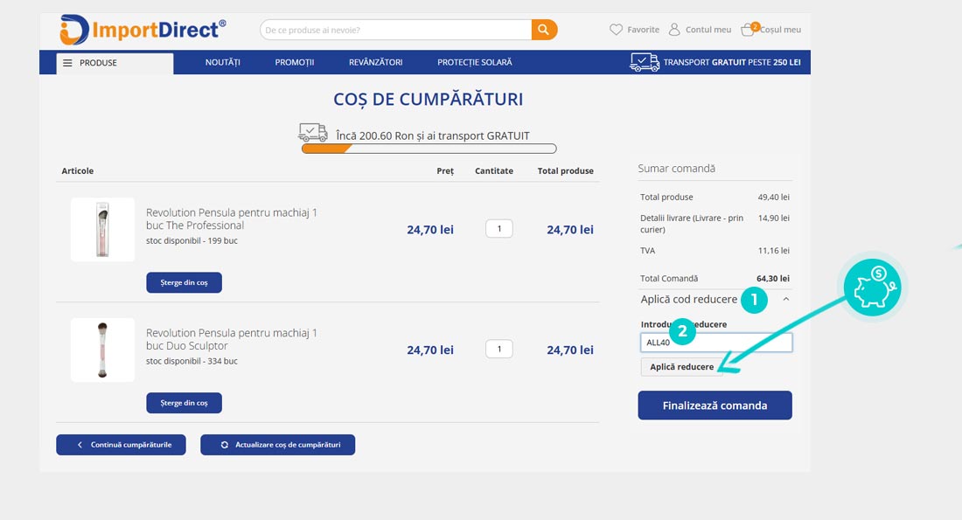
Task: Open the REVÂNZĂTORI menu item
Action: click(x=375, y=63)
